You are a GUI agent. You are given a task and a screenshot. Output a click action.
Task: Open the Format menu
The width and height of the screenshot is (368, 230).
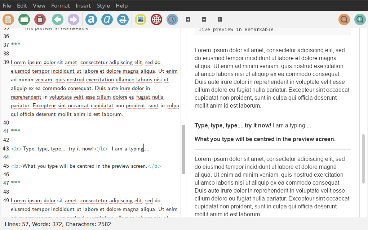pos(61,6)
